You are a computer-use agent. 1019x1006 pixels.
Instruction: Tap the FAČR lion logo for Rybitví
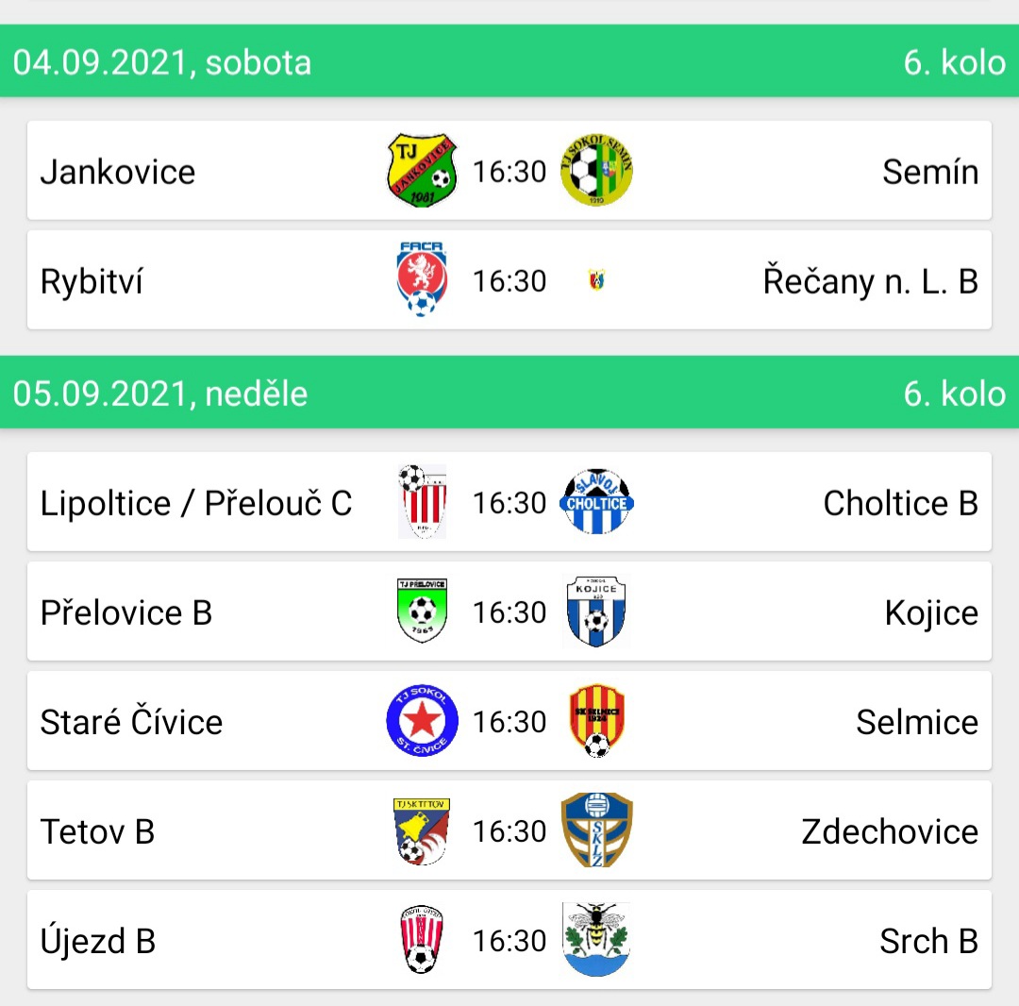pyautogui.click(x=422, y=279)
